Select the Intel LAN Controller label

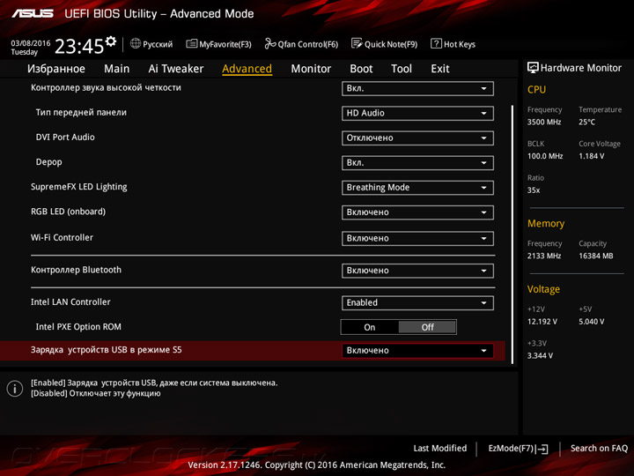(x=70, y=301)
